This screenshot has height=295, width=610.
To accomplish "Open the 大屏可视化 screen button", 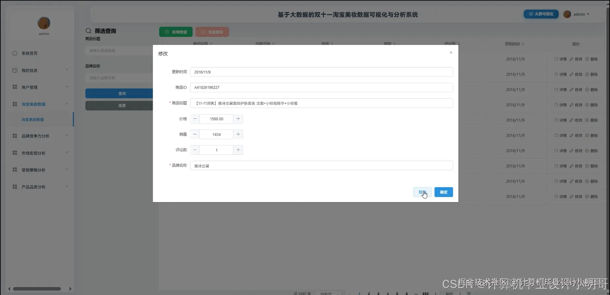I will pos(541,14).
